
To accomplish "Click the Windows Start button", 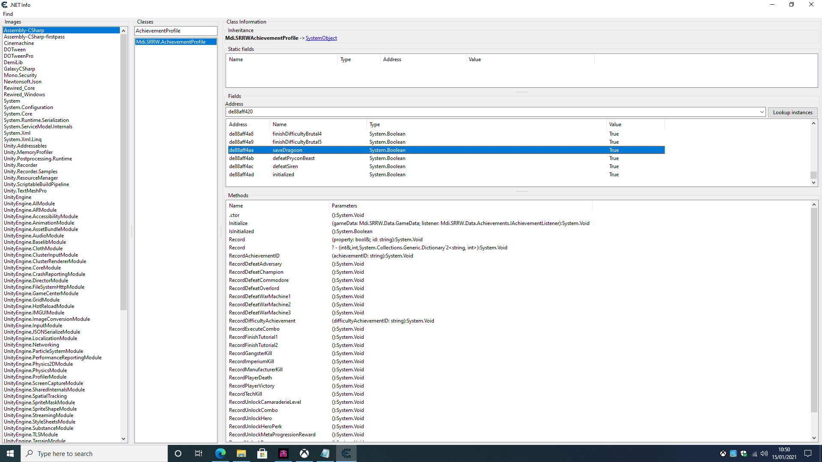I will click(10, 453).
